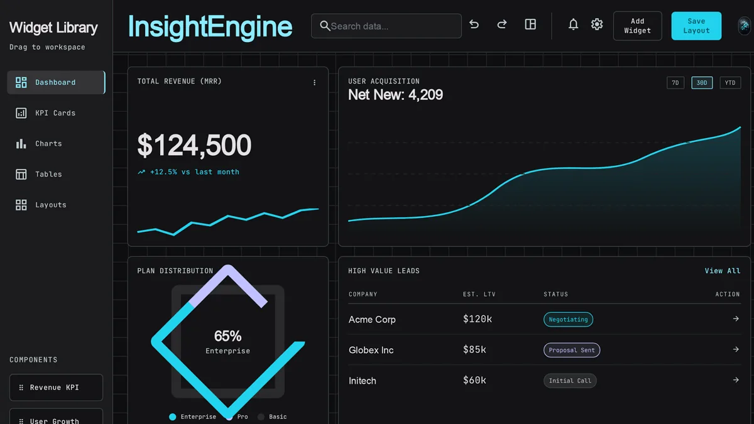The width and height of the screenshot is (754, 424).
Task: Open settings gear icon
Action: (x=597, y=24)
